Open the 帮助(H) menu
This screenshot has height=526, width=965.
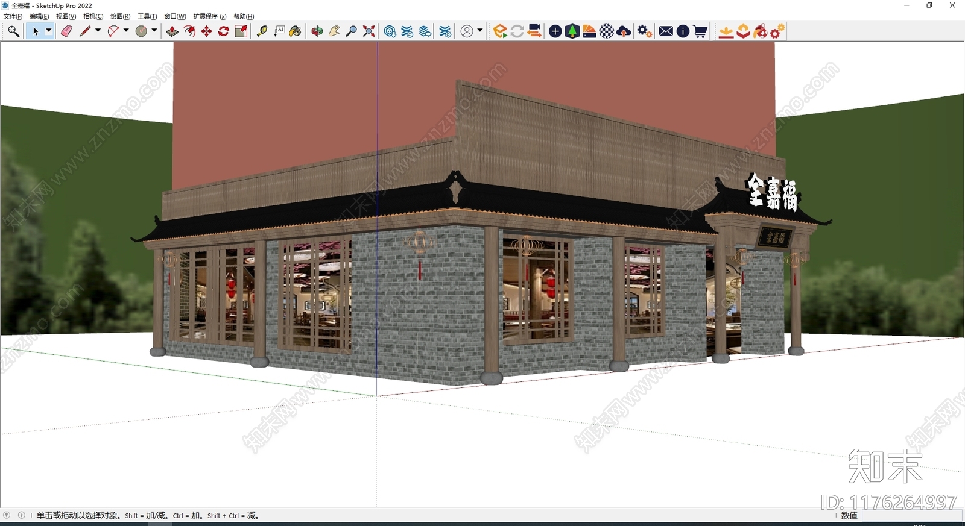pos(244,16)
